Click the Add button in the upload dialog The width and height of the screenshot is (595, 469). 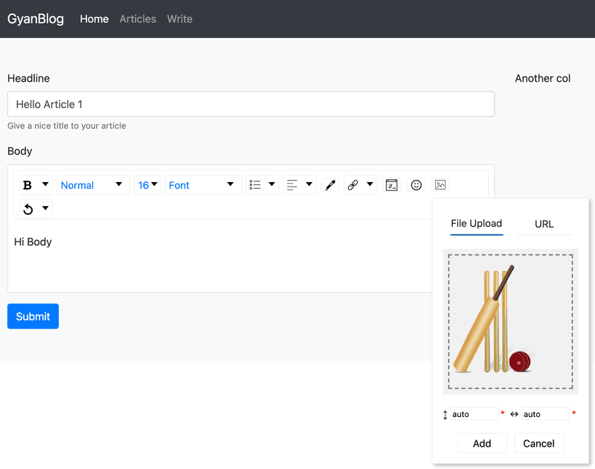[482, 443]
